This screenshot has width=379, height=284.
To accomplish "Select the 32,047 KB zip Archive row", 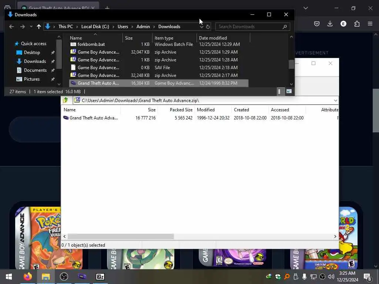I will [158, 52].
